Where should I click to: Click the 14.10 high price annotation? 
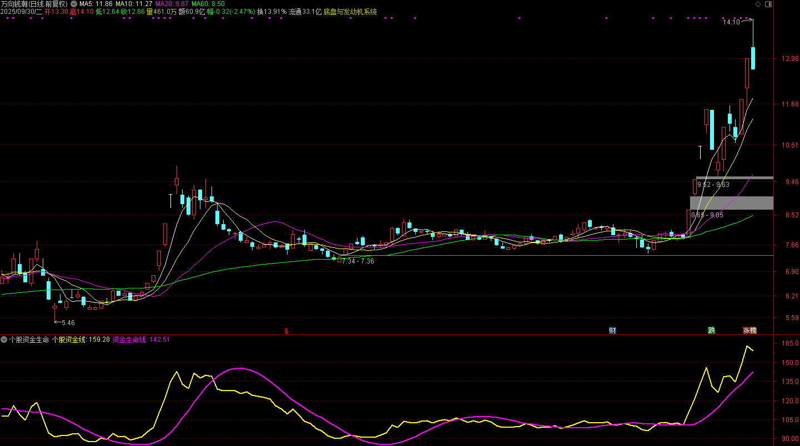click(x=731, y=23)
